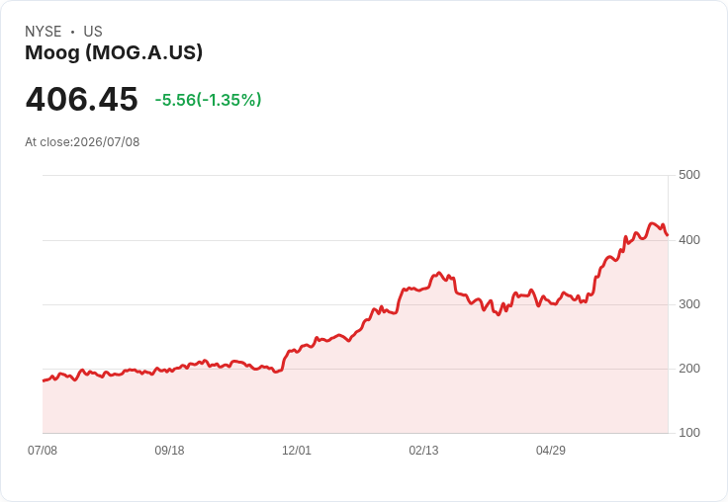Click the Moog (MOG.A.US) stock title
728x502 pixels.
(x=114, y=52)
